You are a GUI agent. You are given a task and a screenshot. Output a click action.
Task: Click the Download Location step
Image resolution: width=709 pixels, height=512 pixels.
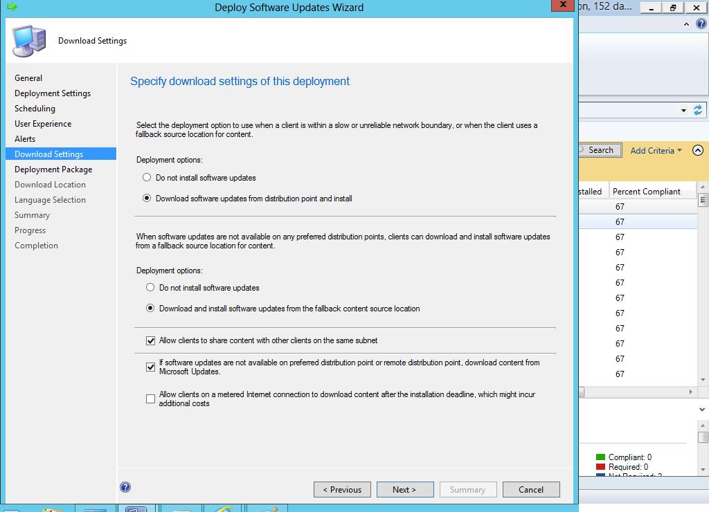[50, 184]
